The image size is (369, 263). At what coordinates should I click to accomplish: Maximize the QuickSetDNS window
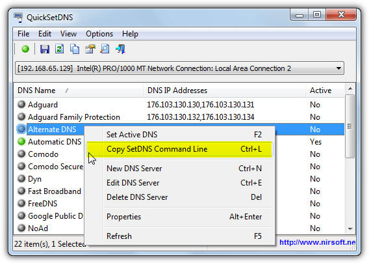(x=317, y=15)
